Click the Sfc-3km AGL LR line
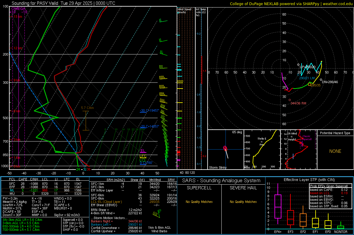354x235 pixels. click(22, 220)
